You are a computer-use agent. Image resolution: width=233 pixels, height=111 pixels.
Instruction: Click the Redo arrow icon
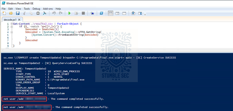tap(61, 13)
